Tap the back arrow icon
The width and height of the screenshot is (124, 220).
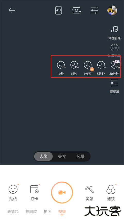12,10
